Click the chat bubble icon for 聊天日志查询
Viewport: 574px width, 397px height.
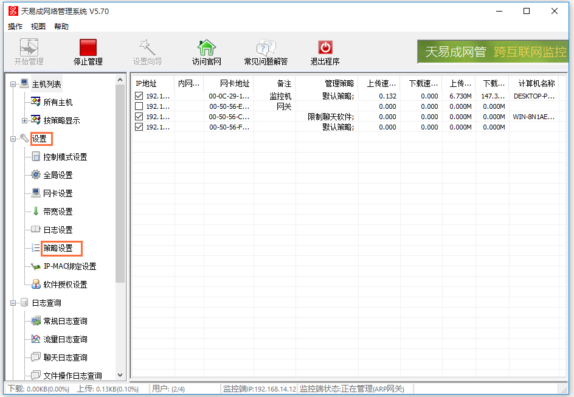click(x=36, y=357)
